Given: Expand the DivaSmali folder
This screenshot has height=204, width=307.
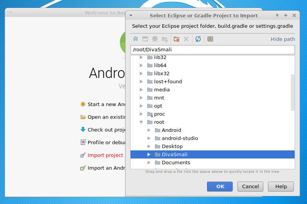Looking at the screenshot, I should coord(149,155).
